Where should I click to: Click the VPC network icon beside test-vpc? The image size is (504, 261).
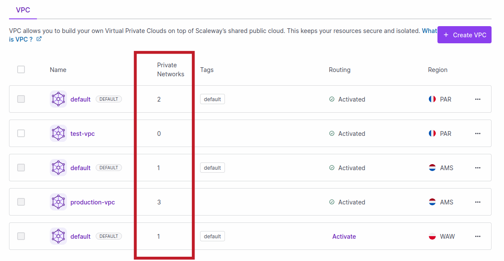[58, 133]
